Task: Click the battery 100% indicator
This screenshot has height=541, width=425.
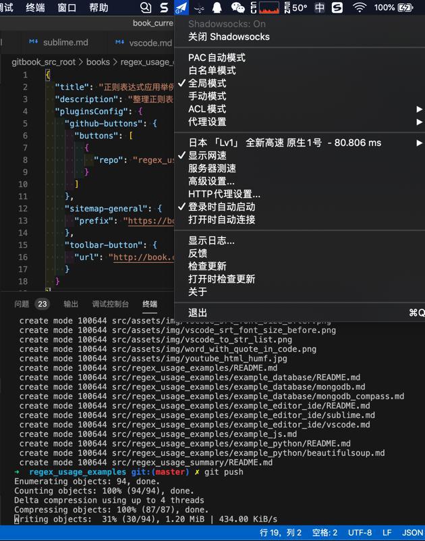Action: coord(394,7)
